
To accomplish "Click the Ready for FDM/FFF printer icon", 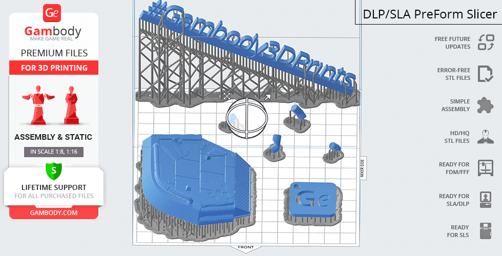I will tap(485, 168).
